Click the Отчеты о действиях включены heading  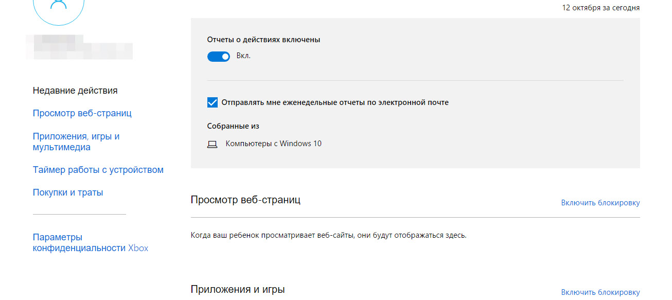263,40
